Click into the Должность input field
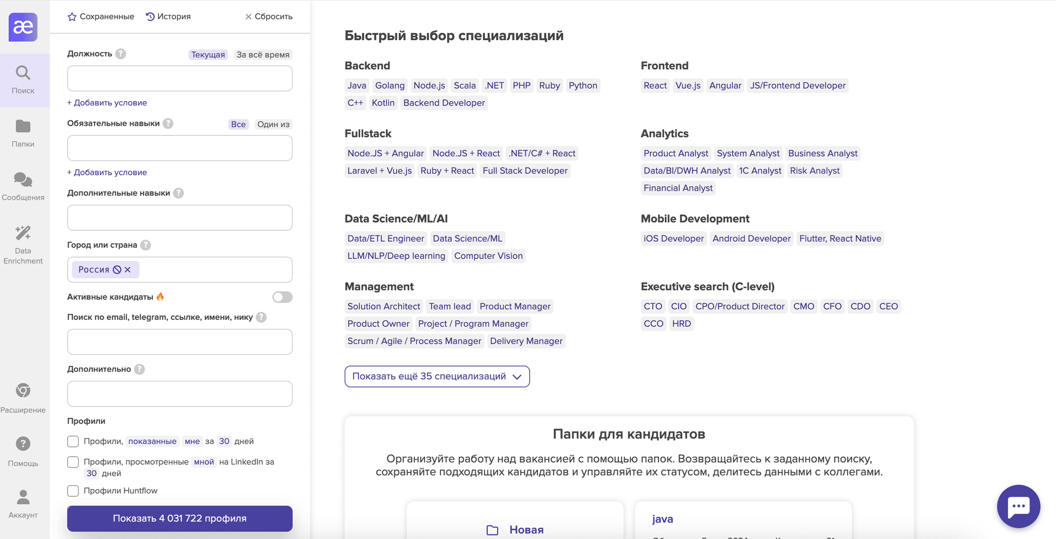This screenshot has width=1056, height=539. tap(180, 79)
